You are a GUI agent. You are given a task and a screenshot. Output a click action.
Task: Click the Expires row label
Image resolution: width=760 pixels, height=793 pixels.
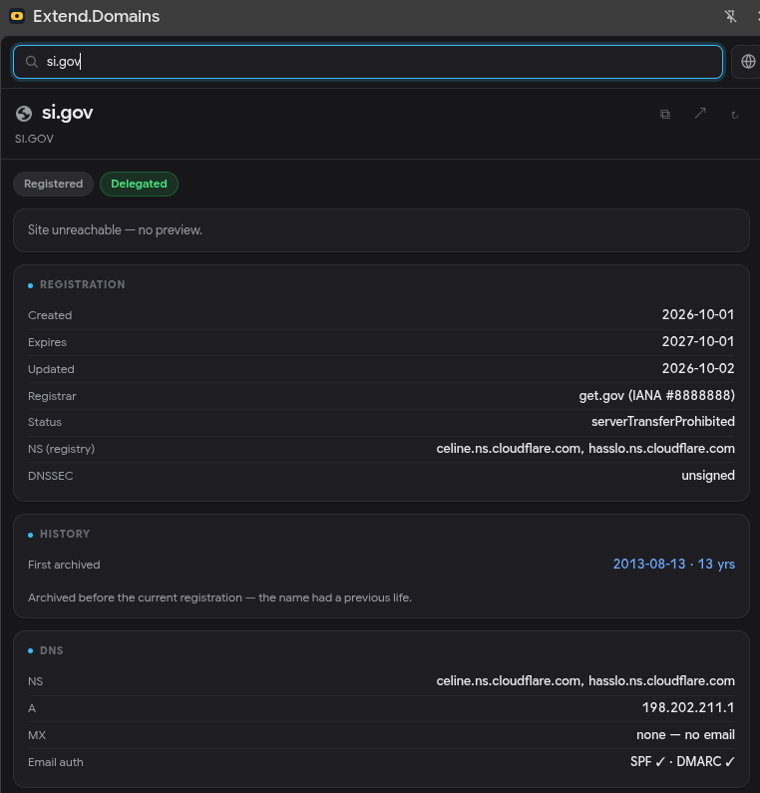tap(47, 342)
